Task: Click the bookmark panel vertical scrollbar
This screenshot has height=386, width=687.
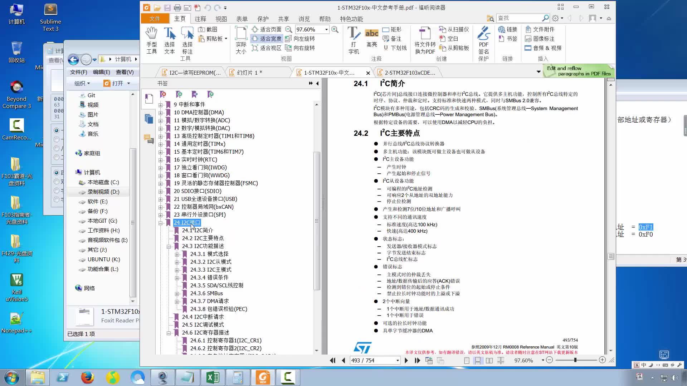Action: 316,221
